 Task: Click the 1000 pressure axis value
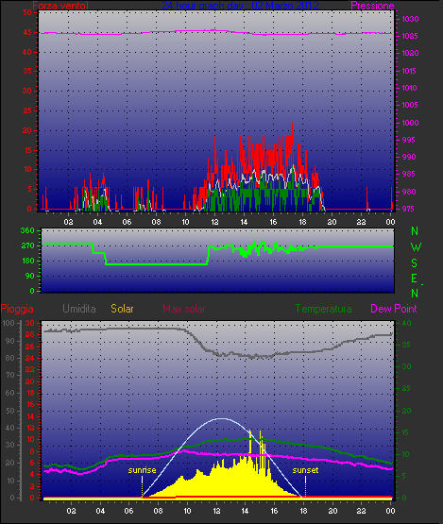click(410, 123)
